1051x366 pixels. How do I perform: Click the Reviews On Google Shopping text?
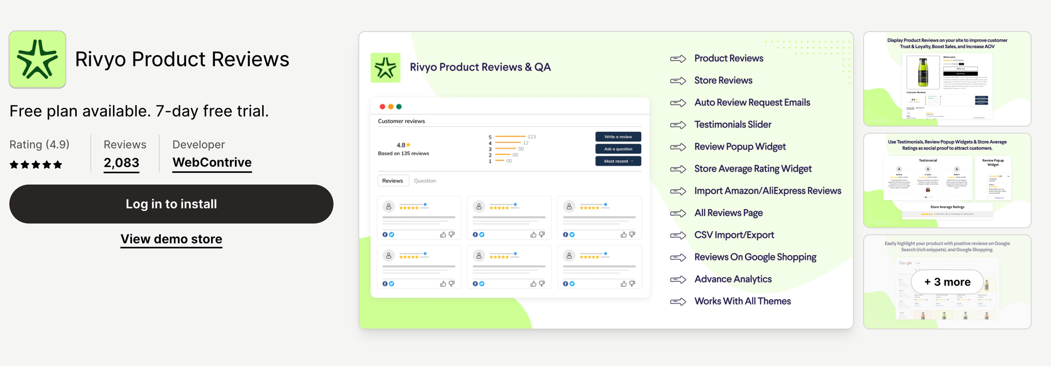click(x=755, y=257)
